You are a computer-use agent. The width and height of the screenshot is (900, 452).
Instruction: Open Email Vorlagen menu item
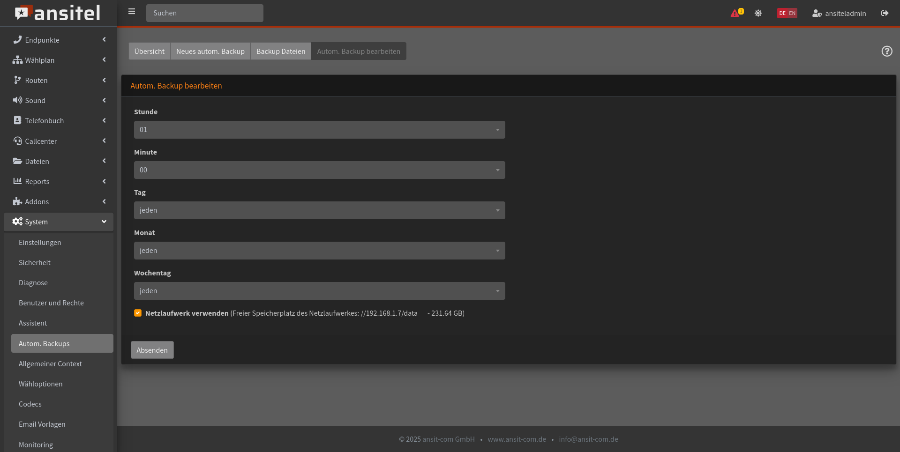[62, 424]
